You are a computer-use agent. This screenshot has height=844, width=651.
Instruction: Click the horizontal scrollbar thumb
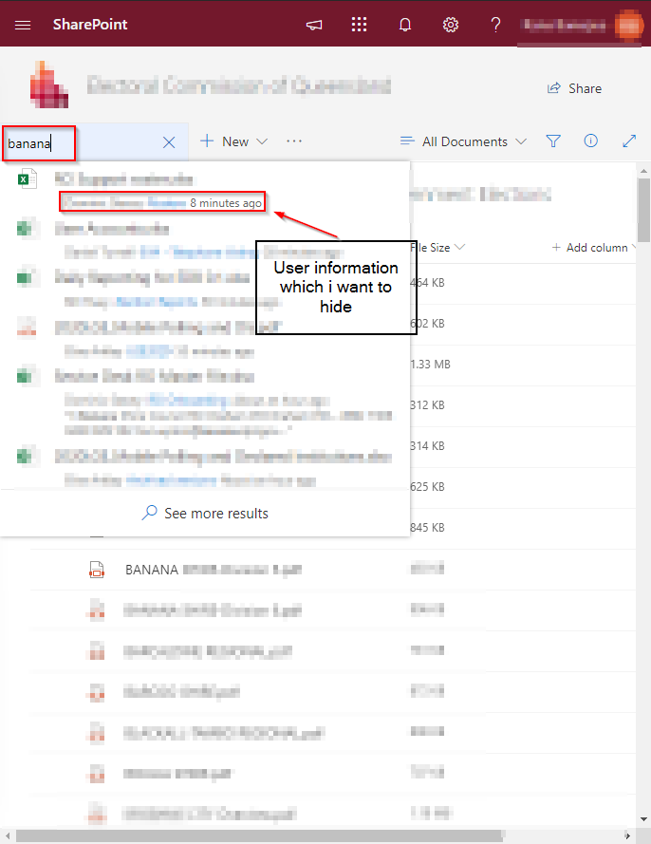point(260,835)
